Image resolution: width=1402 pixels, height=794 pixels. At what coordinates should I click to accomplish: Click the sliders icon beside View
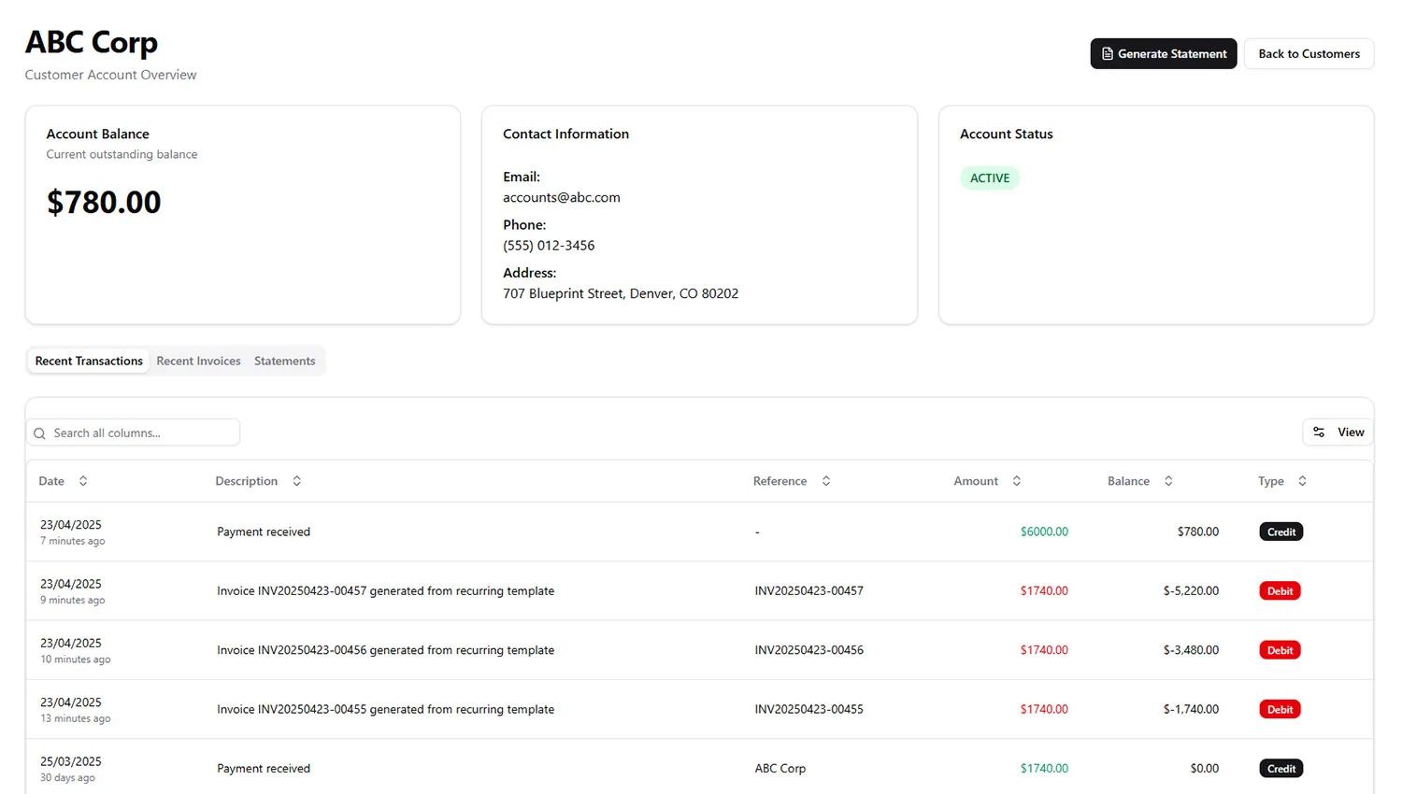pyautogui.click(x=1319, y=432)
